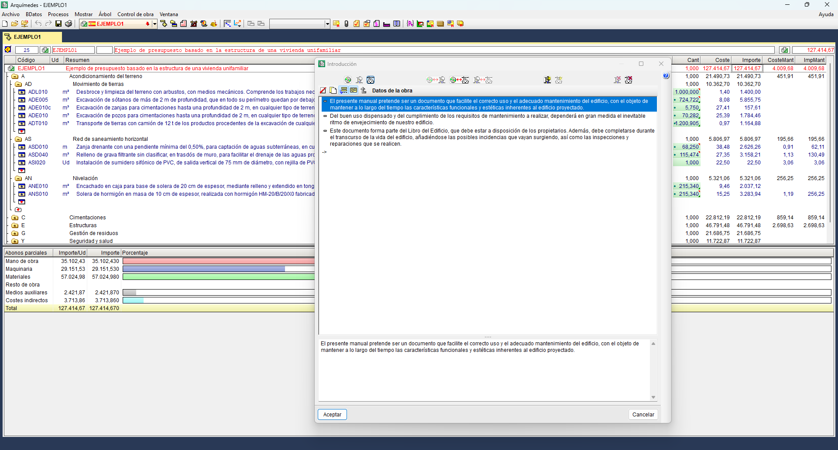The width and height of the screenshot is (838, 450).
Task: Click the blue Maquinaria percentage bar
Action: [204, 269]
